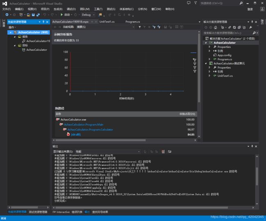The height and width of the screenshot is (221, 266).
Task: Select App.config in Solution Explorer
Action: (224, 55)
